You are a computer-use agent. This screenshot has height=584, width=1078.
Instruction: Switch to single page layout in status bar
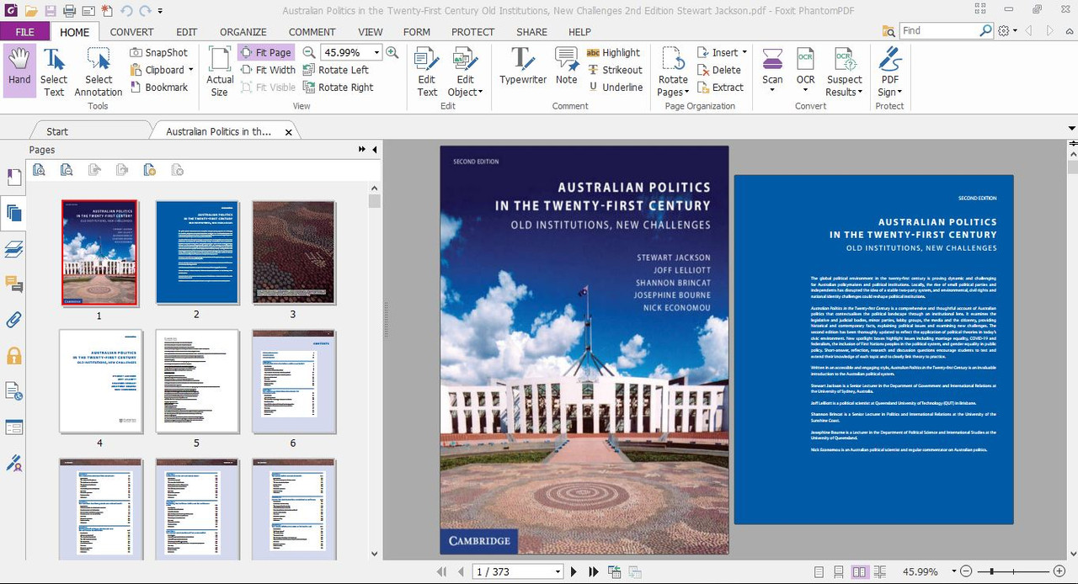click(x=819, y=572)
